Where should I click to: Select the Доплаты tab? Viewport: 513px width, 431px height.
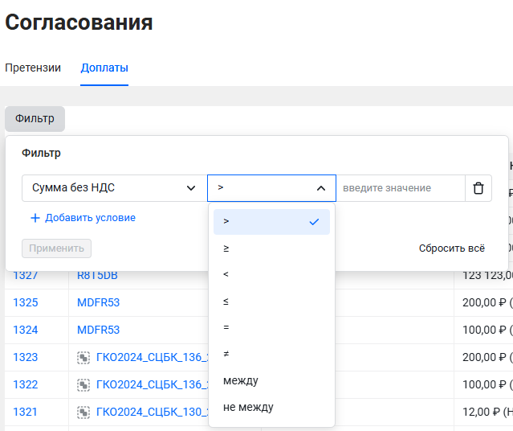click(104, 68)
